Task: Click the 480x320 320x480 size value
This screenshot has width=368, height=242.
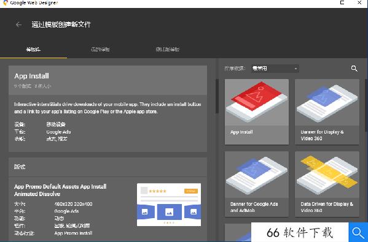Action: pos(74,204)
